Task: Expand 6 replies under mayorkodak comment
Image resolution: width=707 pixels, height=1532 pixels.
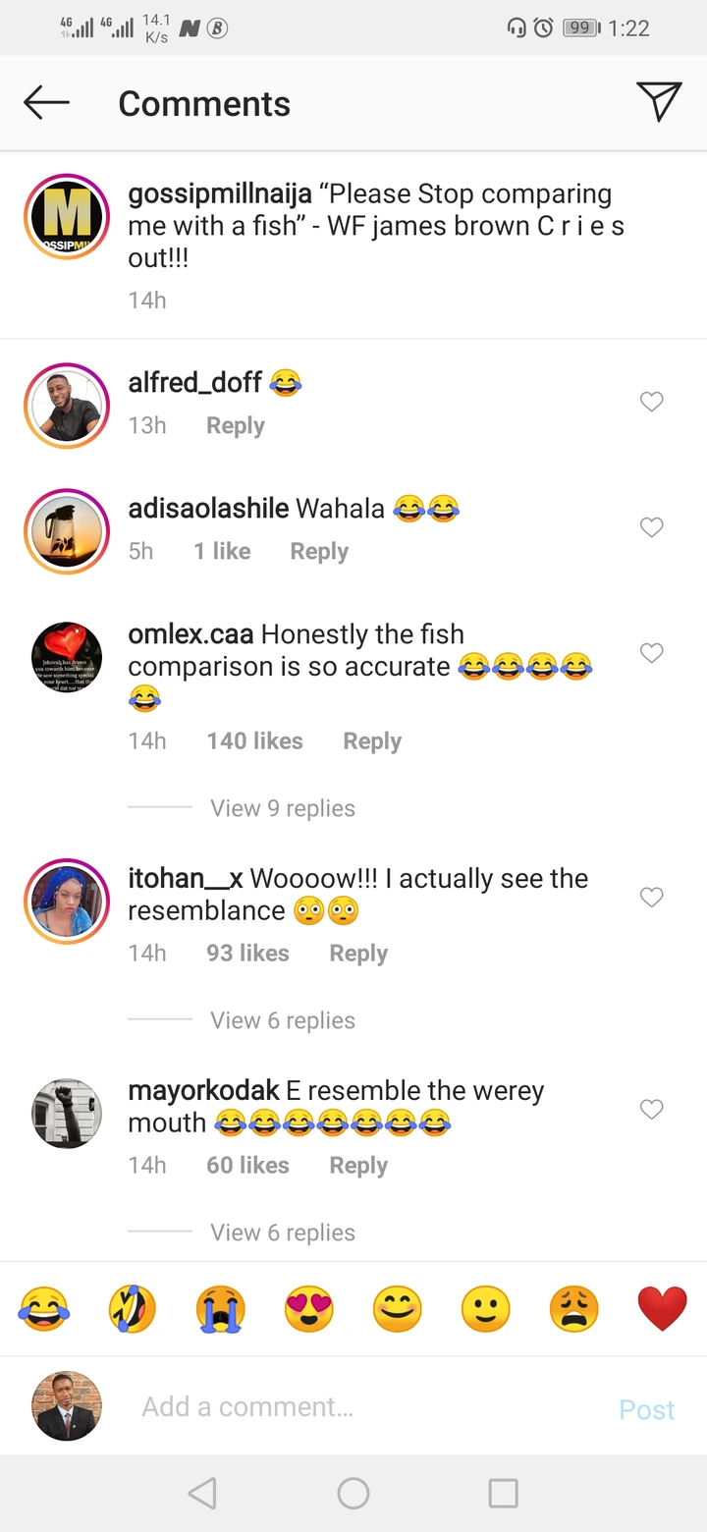Action: pos(283,1232)
